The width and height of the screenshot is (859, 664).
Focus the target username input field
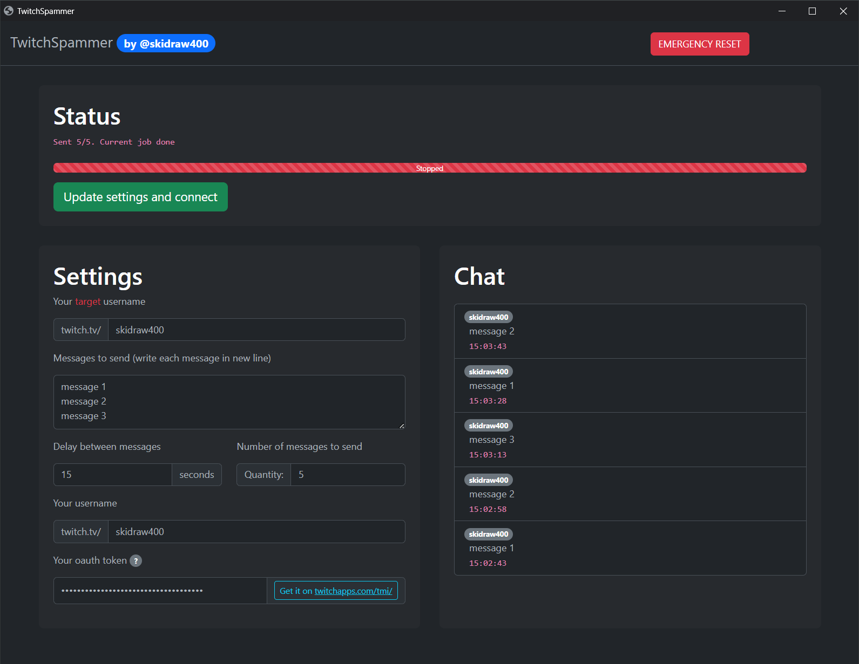[x=256, y=330]
